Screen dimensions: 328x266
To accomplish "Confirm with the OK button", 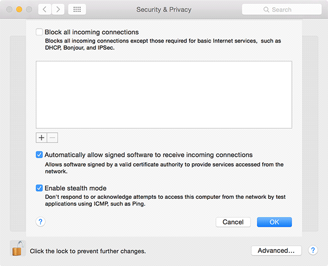I will (274, 222).
